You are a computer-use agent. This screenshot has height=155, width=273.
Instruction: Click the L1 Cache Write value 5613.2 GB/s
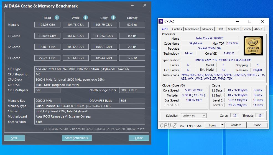tap(76, 36)
